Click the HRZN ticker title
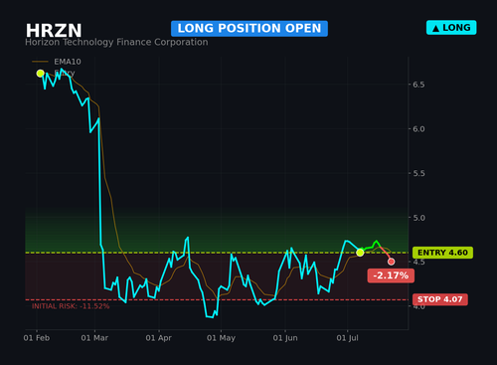Viewport: 497px width, 365px height. (54, 31)
